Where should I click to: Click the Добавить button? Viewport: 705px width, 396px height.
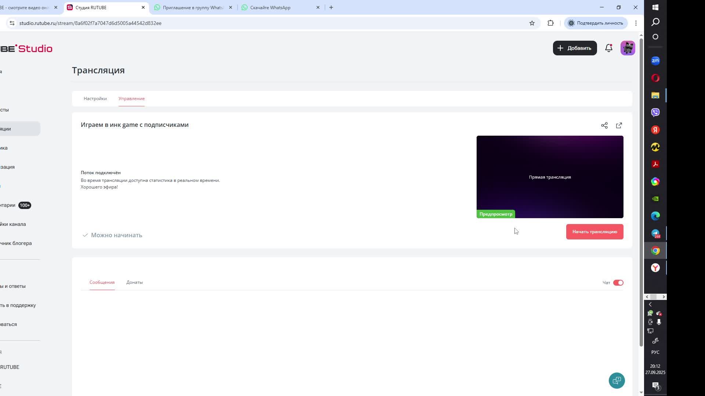tap(575, 48)
